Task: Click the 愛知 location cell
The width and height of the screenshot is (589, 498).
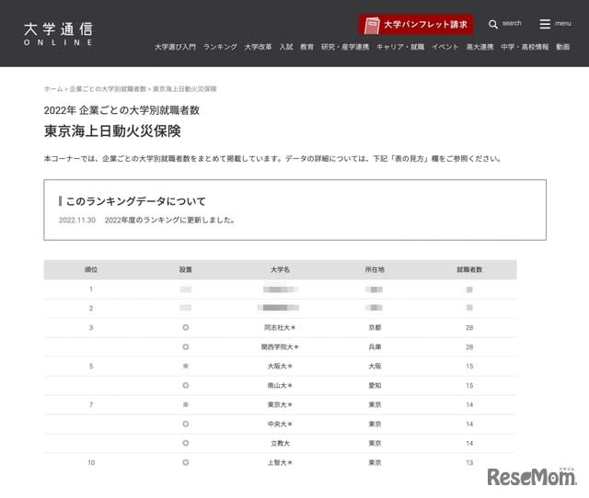Action: pyautogui.click(x=375, y=386)
